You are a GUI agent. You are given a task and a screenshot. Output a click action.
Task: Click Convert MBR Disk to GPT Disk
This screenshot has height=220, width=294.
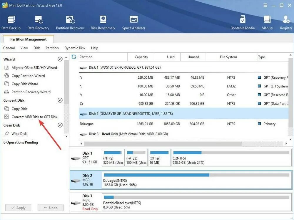(31, 117)
